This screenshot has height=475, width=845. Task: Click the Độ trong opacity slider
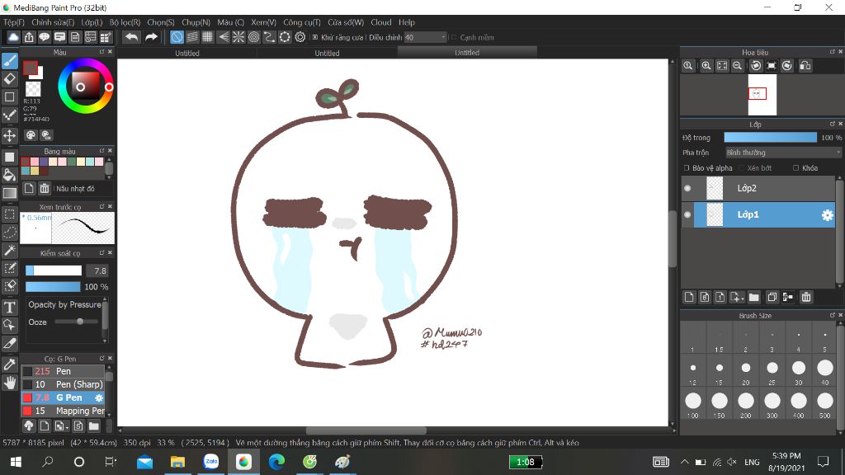click(x=770, y=138)
